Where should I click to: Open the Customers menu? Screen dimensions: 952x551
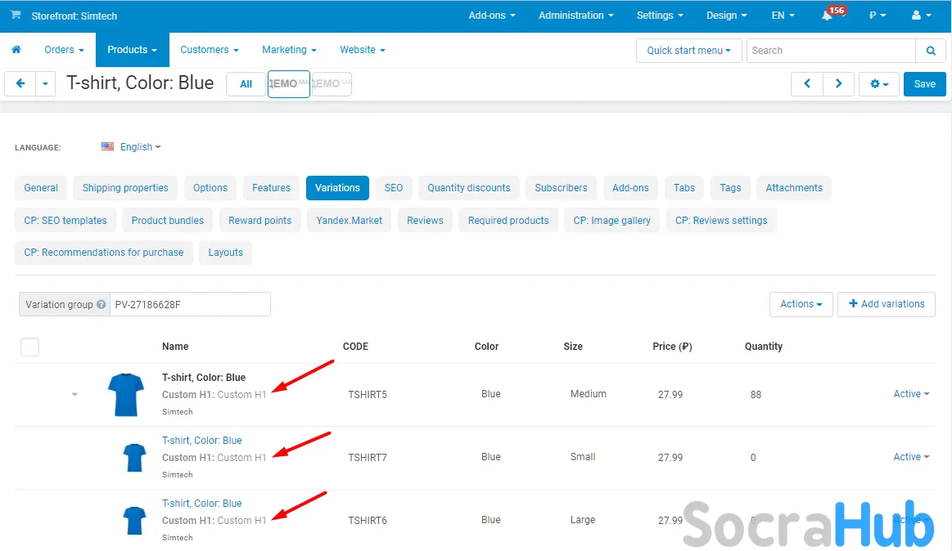coord(210,50)
